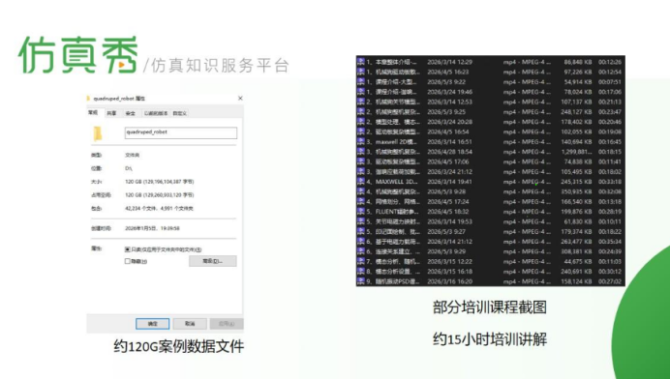Click the 应用 apply button
Image resolution: width=670 pixels, height=379 pixels.
(227, 324)
